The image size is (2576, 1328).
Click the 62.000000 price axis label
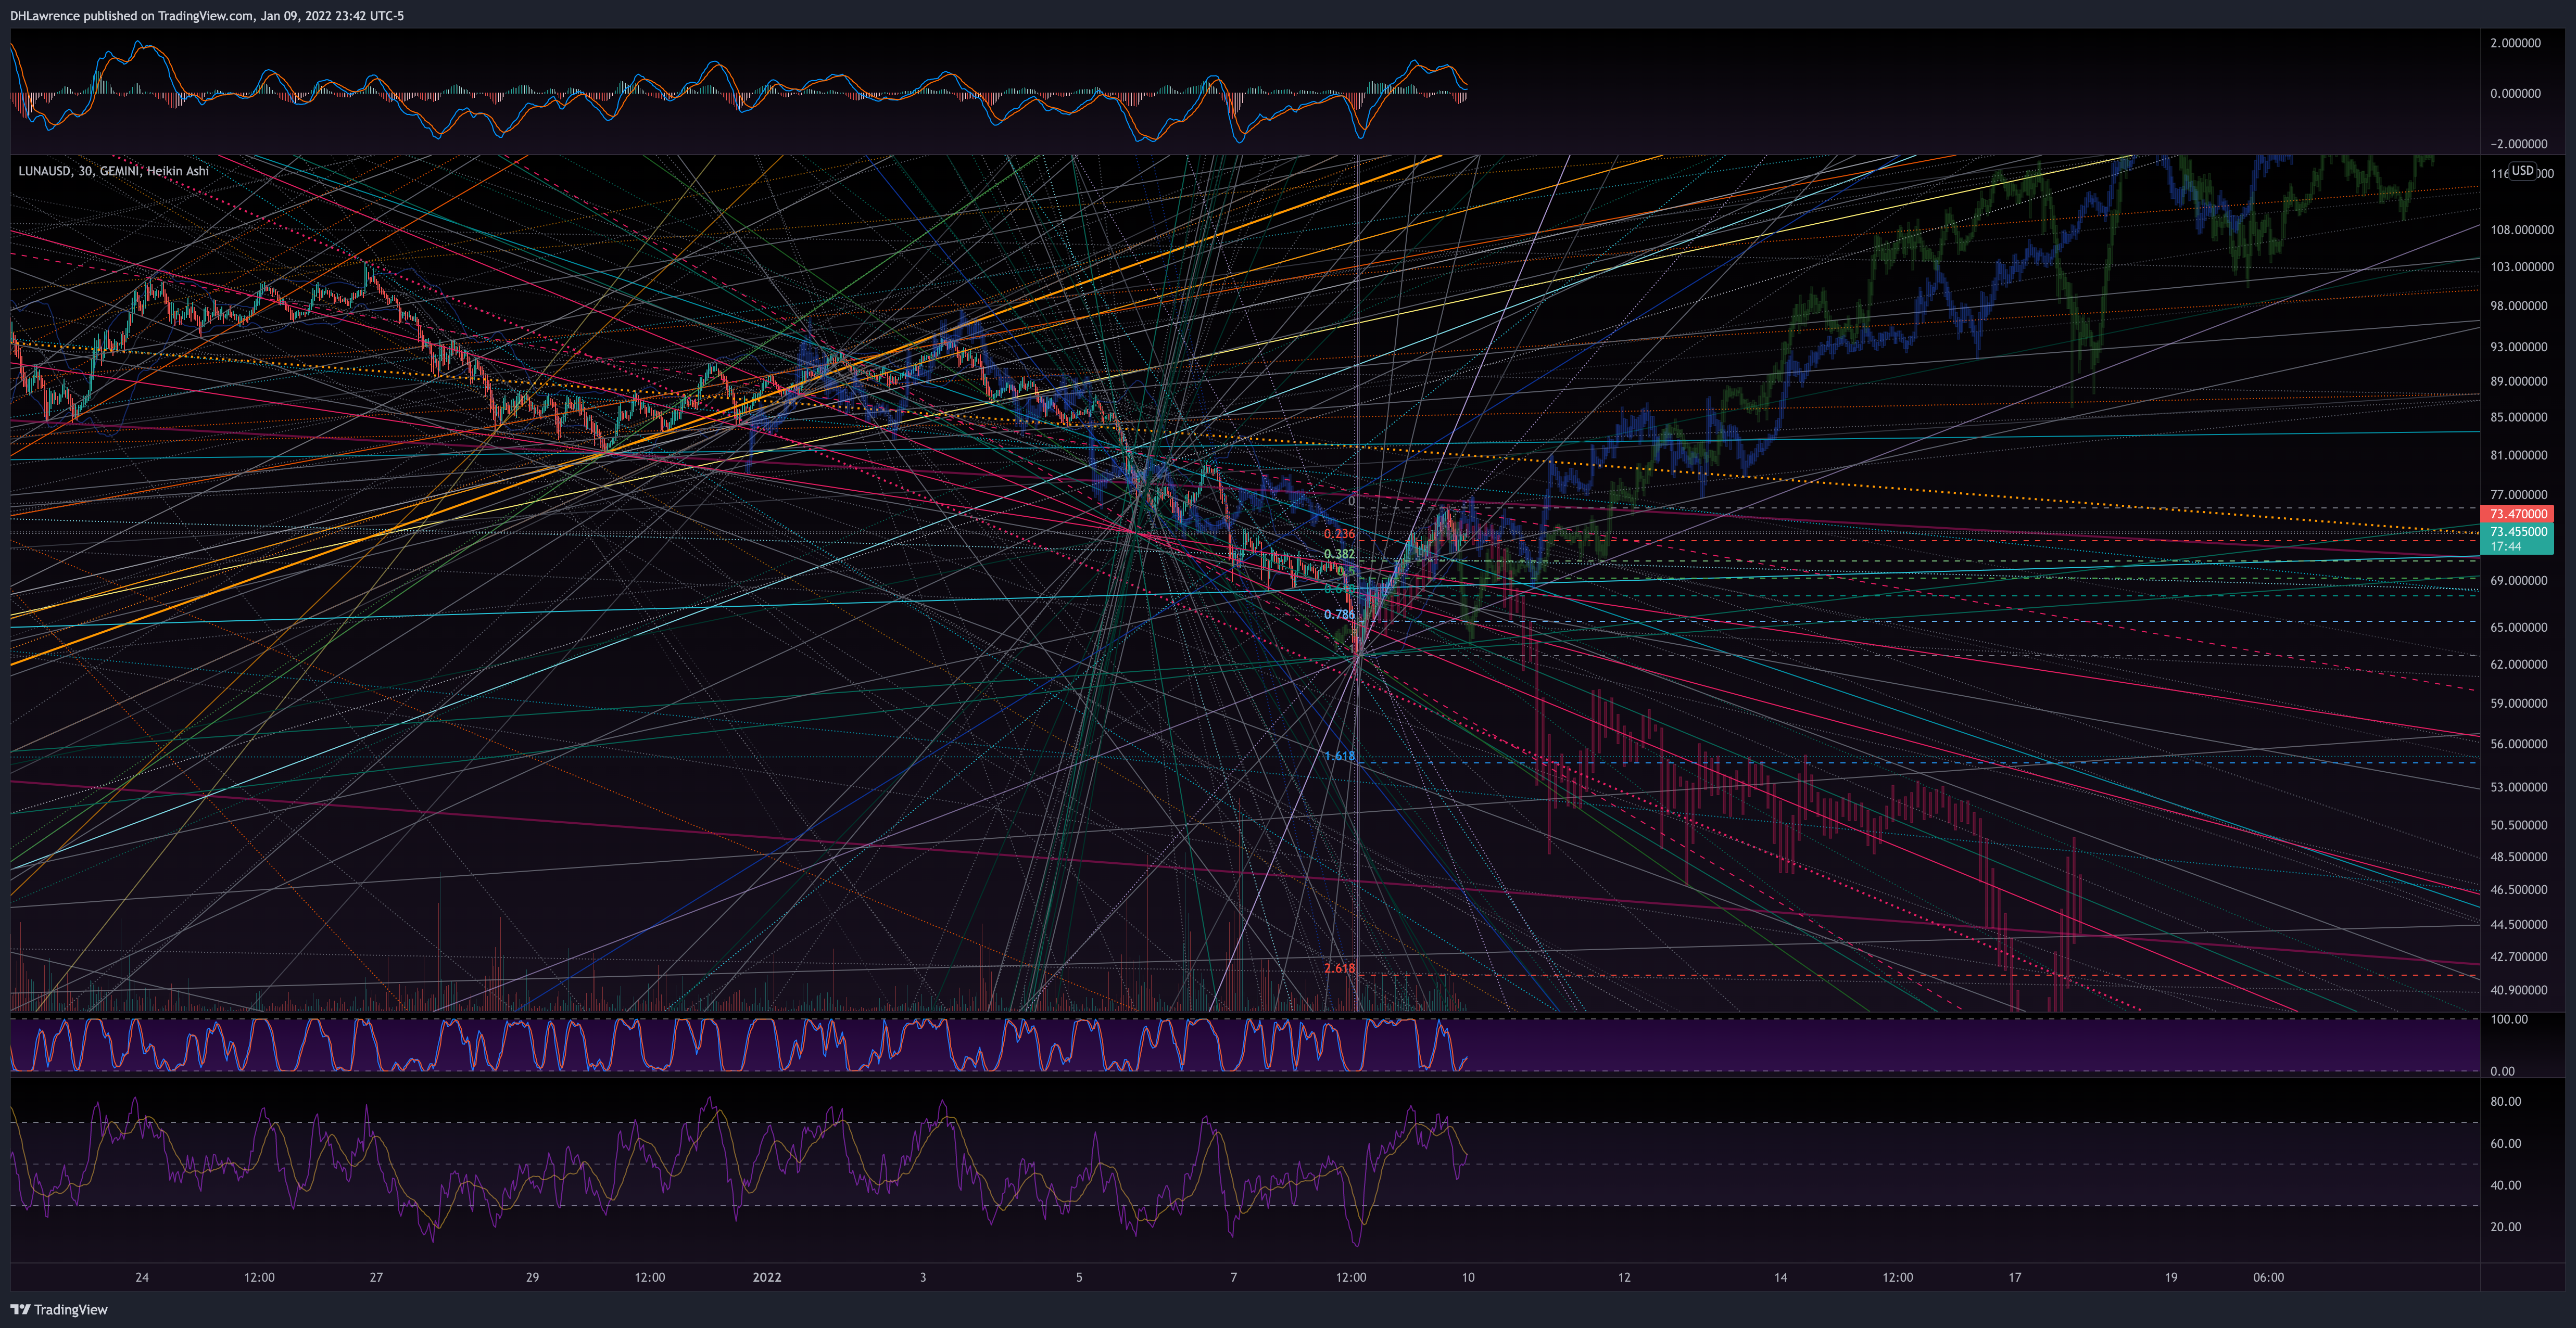point(2518,665)
